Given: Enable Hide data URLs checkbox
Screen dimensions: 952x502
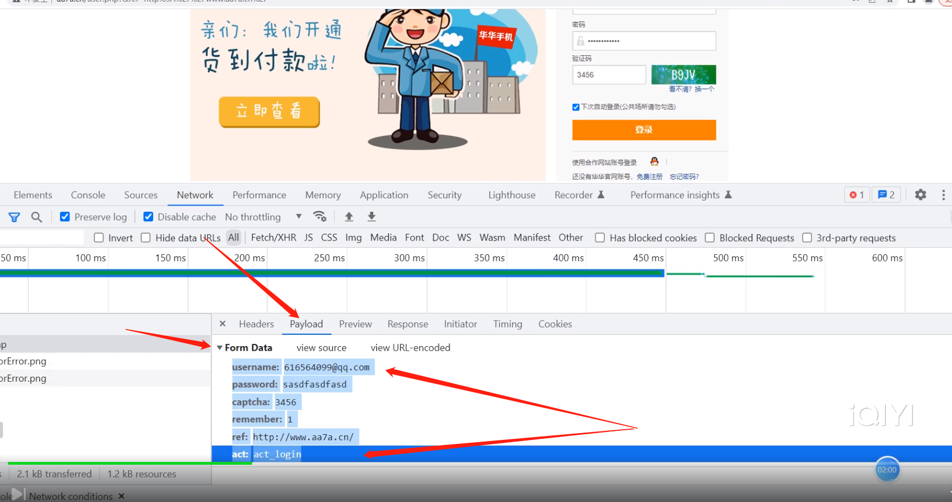Looking at the screenshot, I should pyautogui.click(x=146, y=238).
